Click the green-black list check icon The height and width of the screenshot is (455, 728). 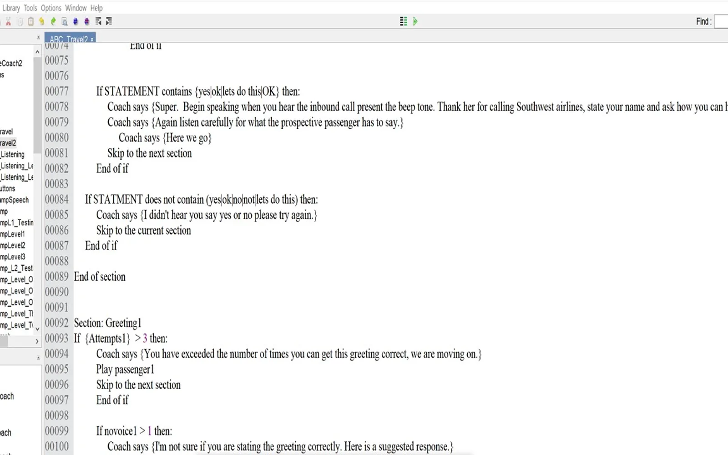coord(404,21)
